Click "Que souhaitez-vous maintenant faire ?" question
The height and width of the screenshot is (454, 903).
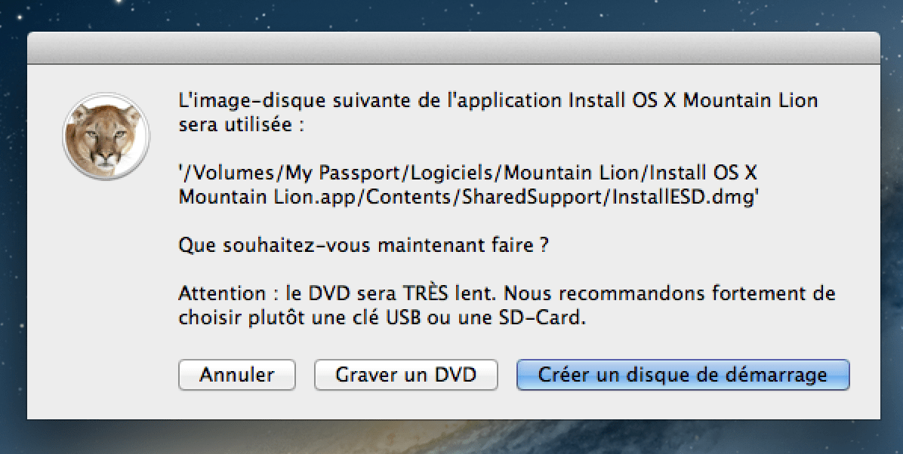[363, 246]
